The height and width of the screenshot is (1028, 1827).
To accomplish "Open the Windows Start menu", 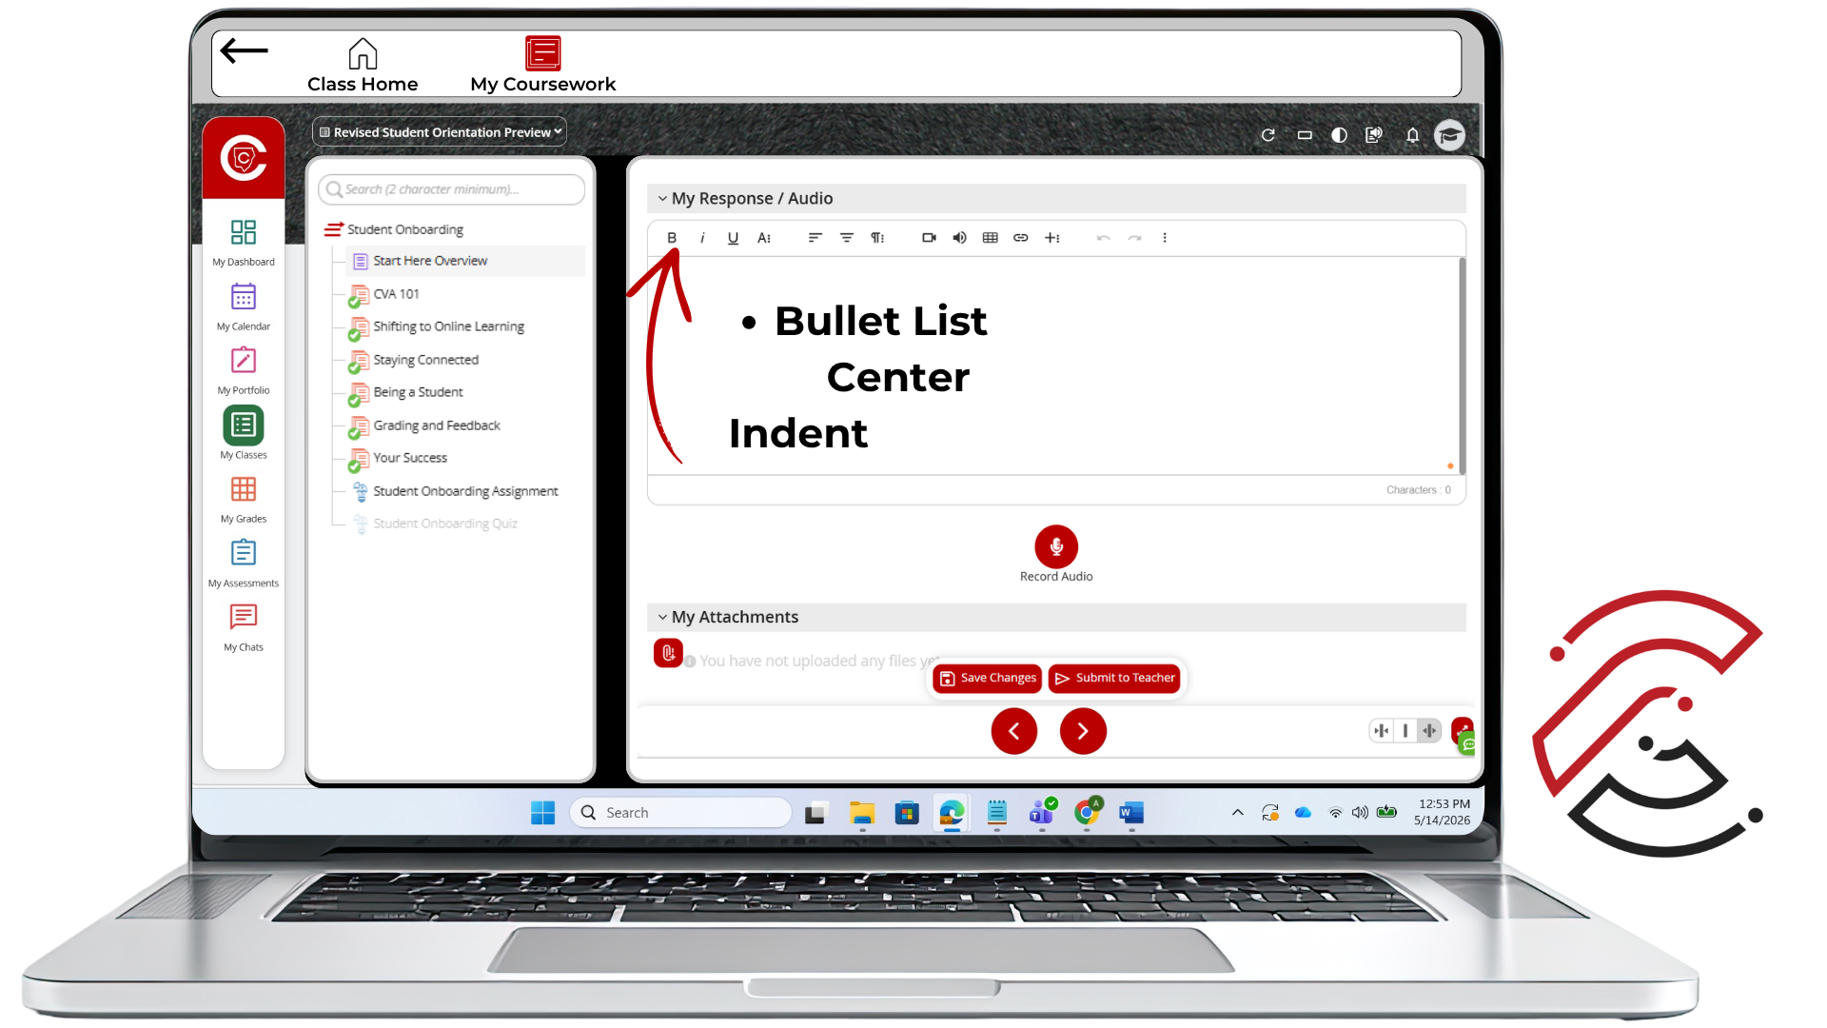I will tap(542, 813).
